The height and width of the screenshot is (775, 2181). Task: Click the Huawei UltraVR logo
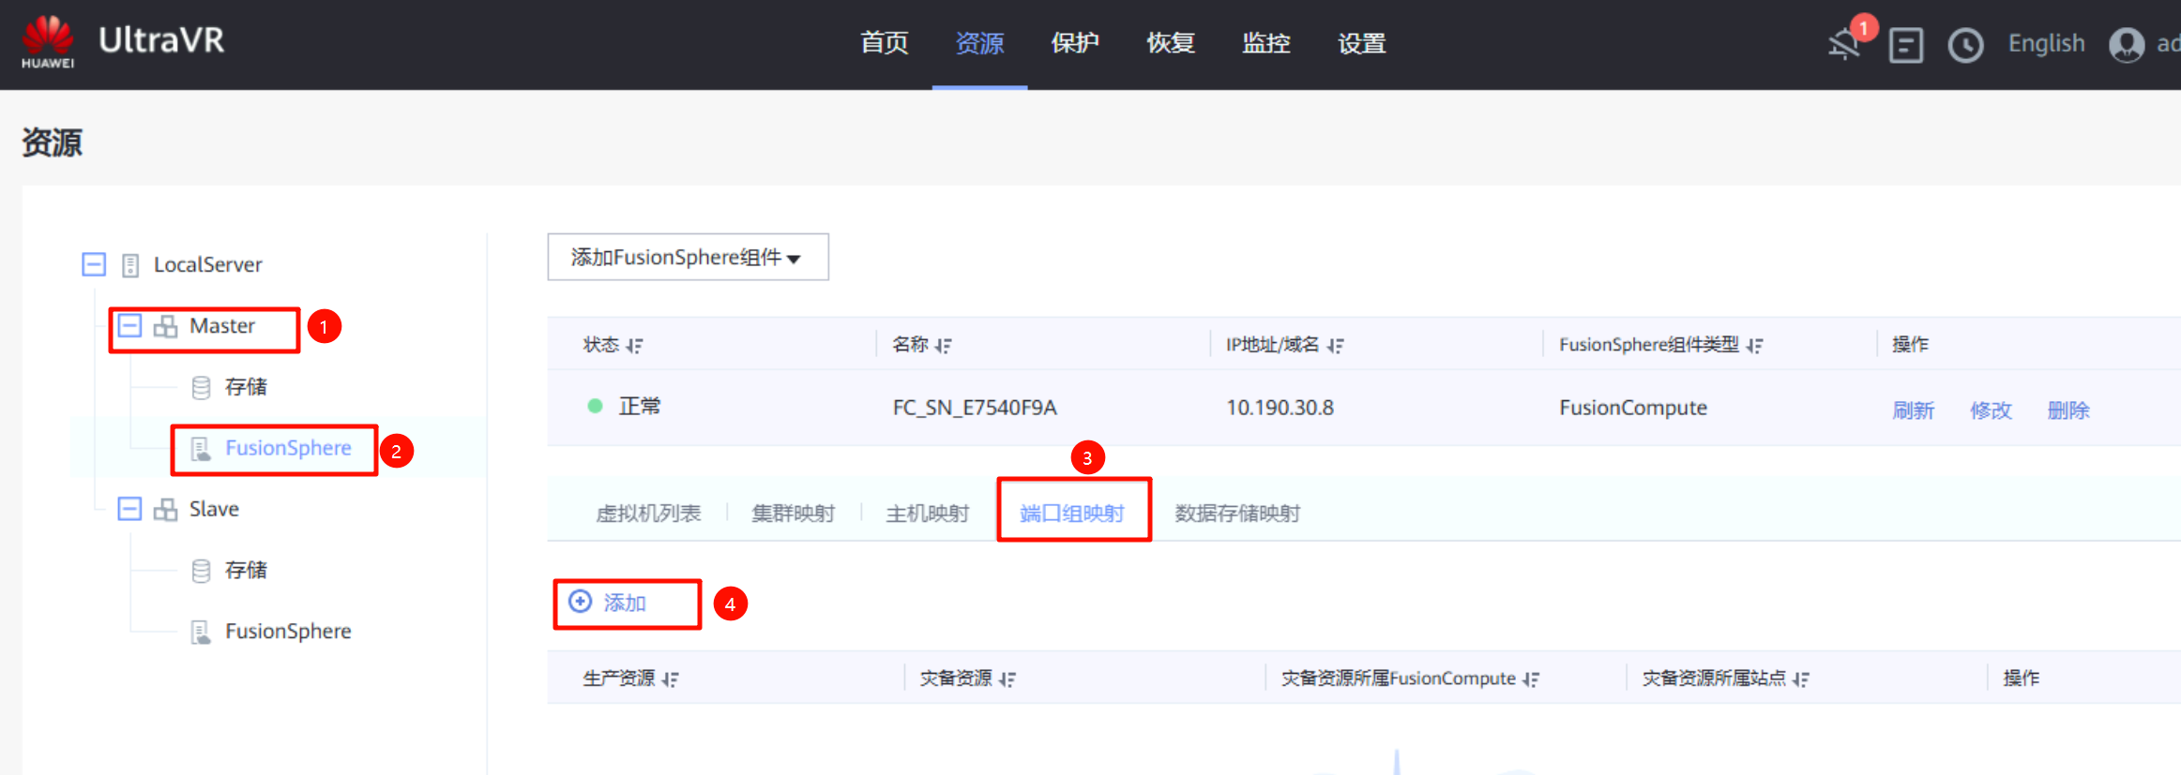(x=122, y=42)
